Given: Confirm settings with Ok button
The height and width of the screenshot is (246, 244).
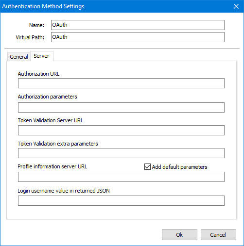Looking at the screenshot, I should (179, 235).
